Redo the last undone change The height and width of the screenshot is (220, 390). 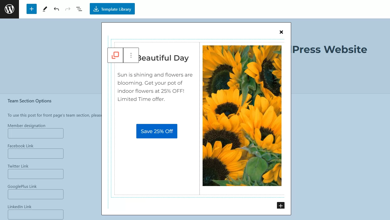click(68, 9)
